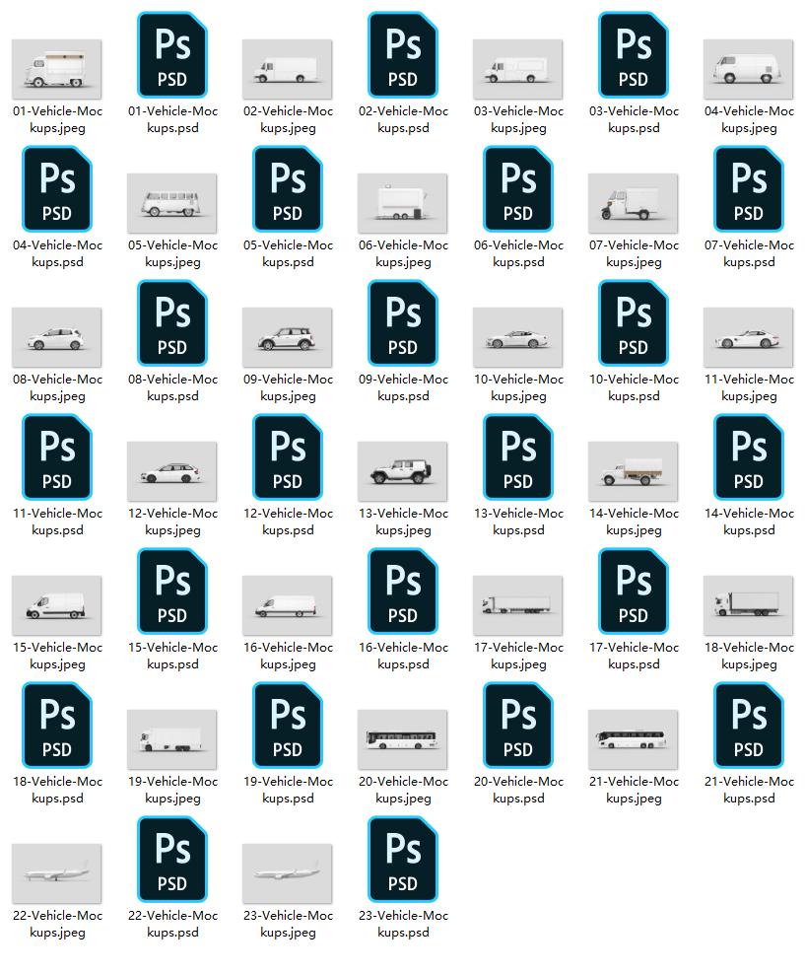Select the 11-Vehicle-Mockups.psd file icon
Viewport: 805px width, 973px height.
[57, 456]
